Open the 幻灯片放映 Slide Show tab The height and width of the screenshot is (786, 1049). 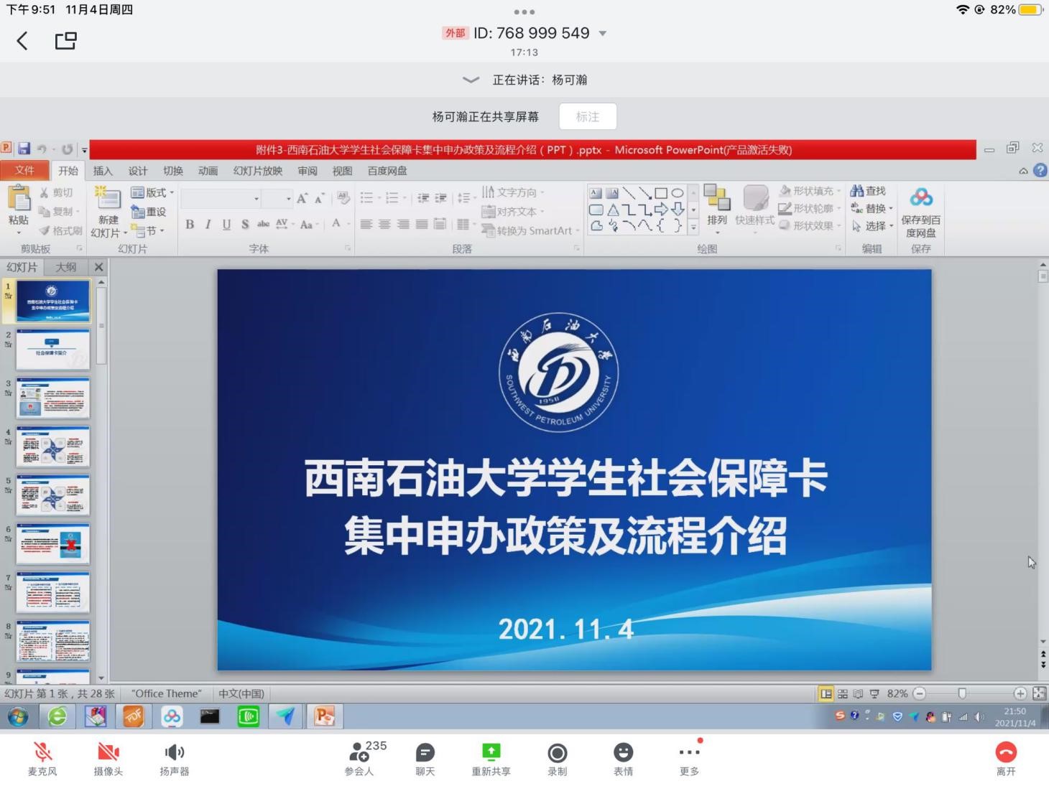[x=257, y=171]
